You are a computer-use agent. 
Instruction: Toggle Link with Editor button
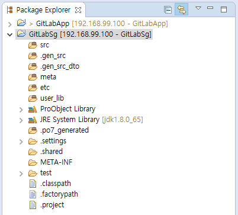click(181, 9)
